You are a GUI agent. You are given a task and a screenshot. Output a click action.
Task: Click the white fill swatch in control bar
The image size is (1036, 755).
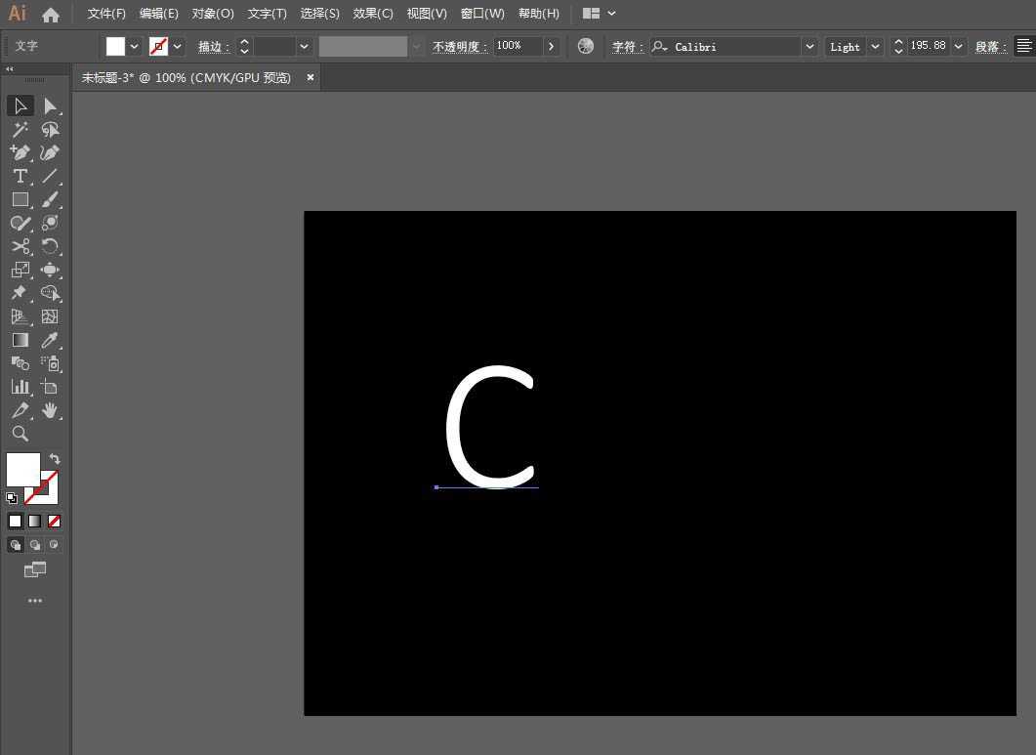pyautogui.click(x=115, y=46)
